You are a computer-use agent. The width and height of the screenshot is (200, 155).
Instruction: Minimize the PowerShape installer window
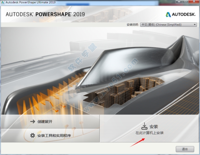pyautogui.click(x=179, y=2)
